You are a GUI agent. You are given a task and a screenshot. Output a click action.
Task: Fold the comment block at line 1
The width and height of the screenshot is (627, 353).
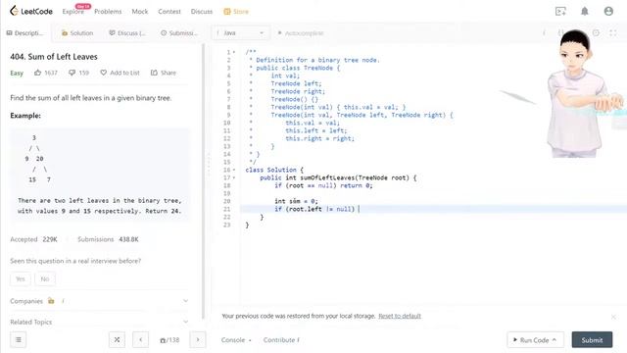(x=234, y=52)
